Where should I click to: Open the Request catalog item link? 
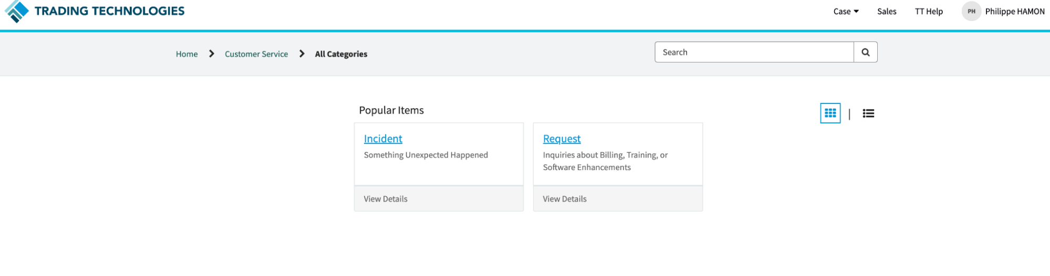562,139
